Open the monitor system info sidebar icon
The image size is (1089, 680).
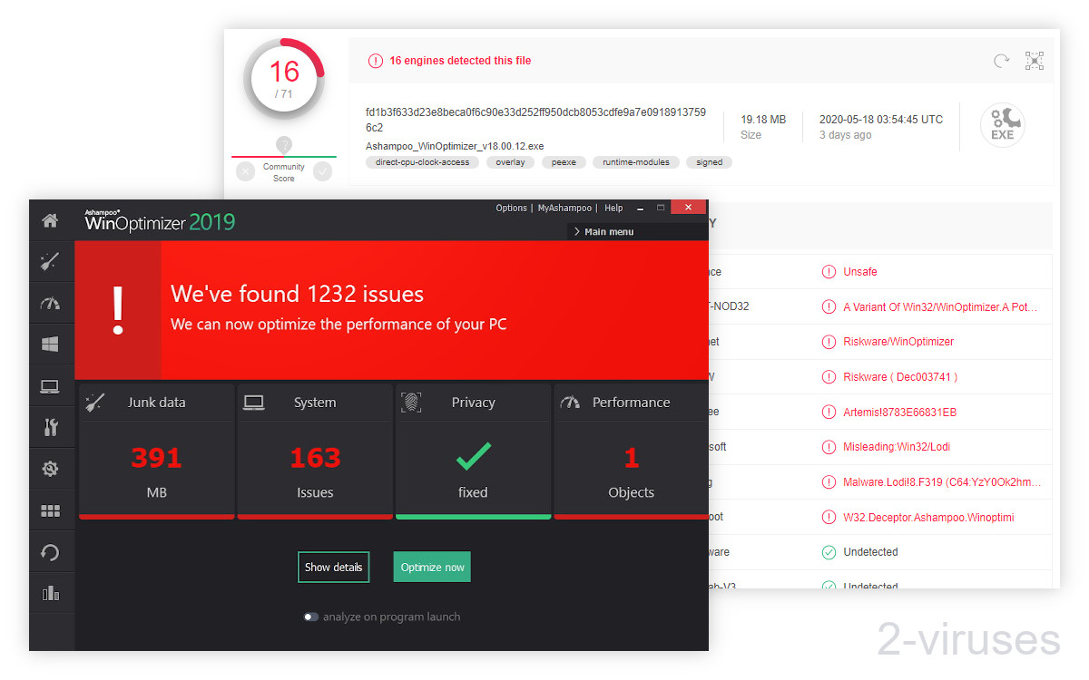click(x=51, y=387)
